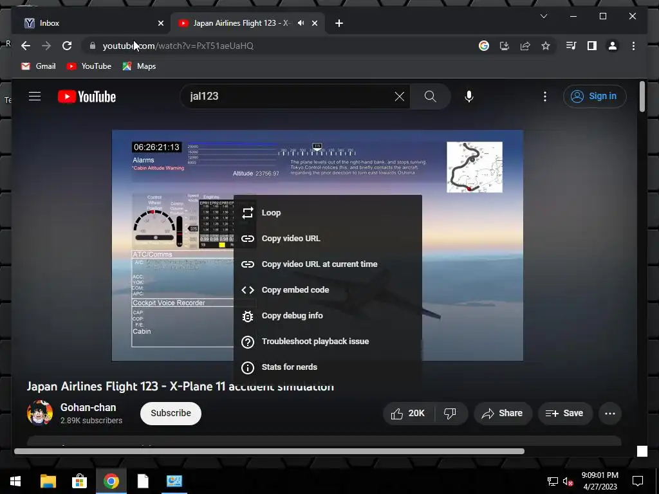The width and height of the screenshot is (659, 494).
Task: Open the media control icon
Action: [x=571, y=46]
